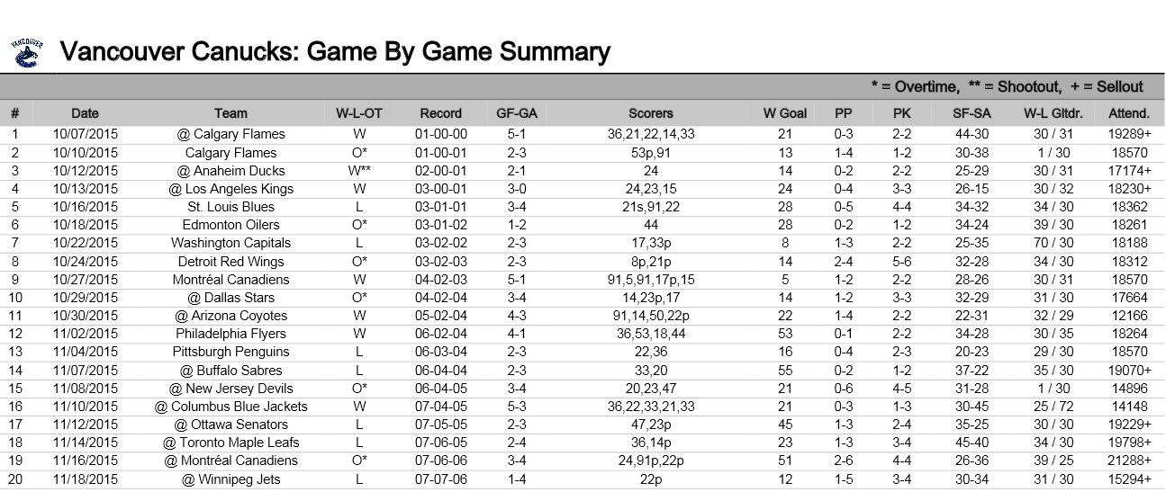Select the Team column header
The height and width of the screenshot is (492, 1166).
point(230,113)
